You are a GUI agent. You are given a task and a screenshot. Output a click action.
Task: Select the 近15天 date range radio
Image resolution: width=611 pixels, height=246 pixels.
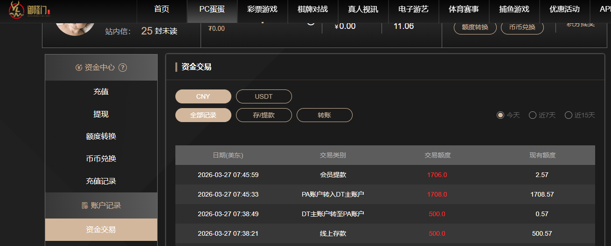click(x=569, y=115)
